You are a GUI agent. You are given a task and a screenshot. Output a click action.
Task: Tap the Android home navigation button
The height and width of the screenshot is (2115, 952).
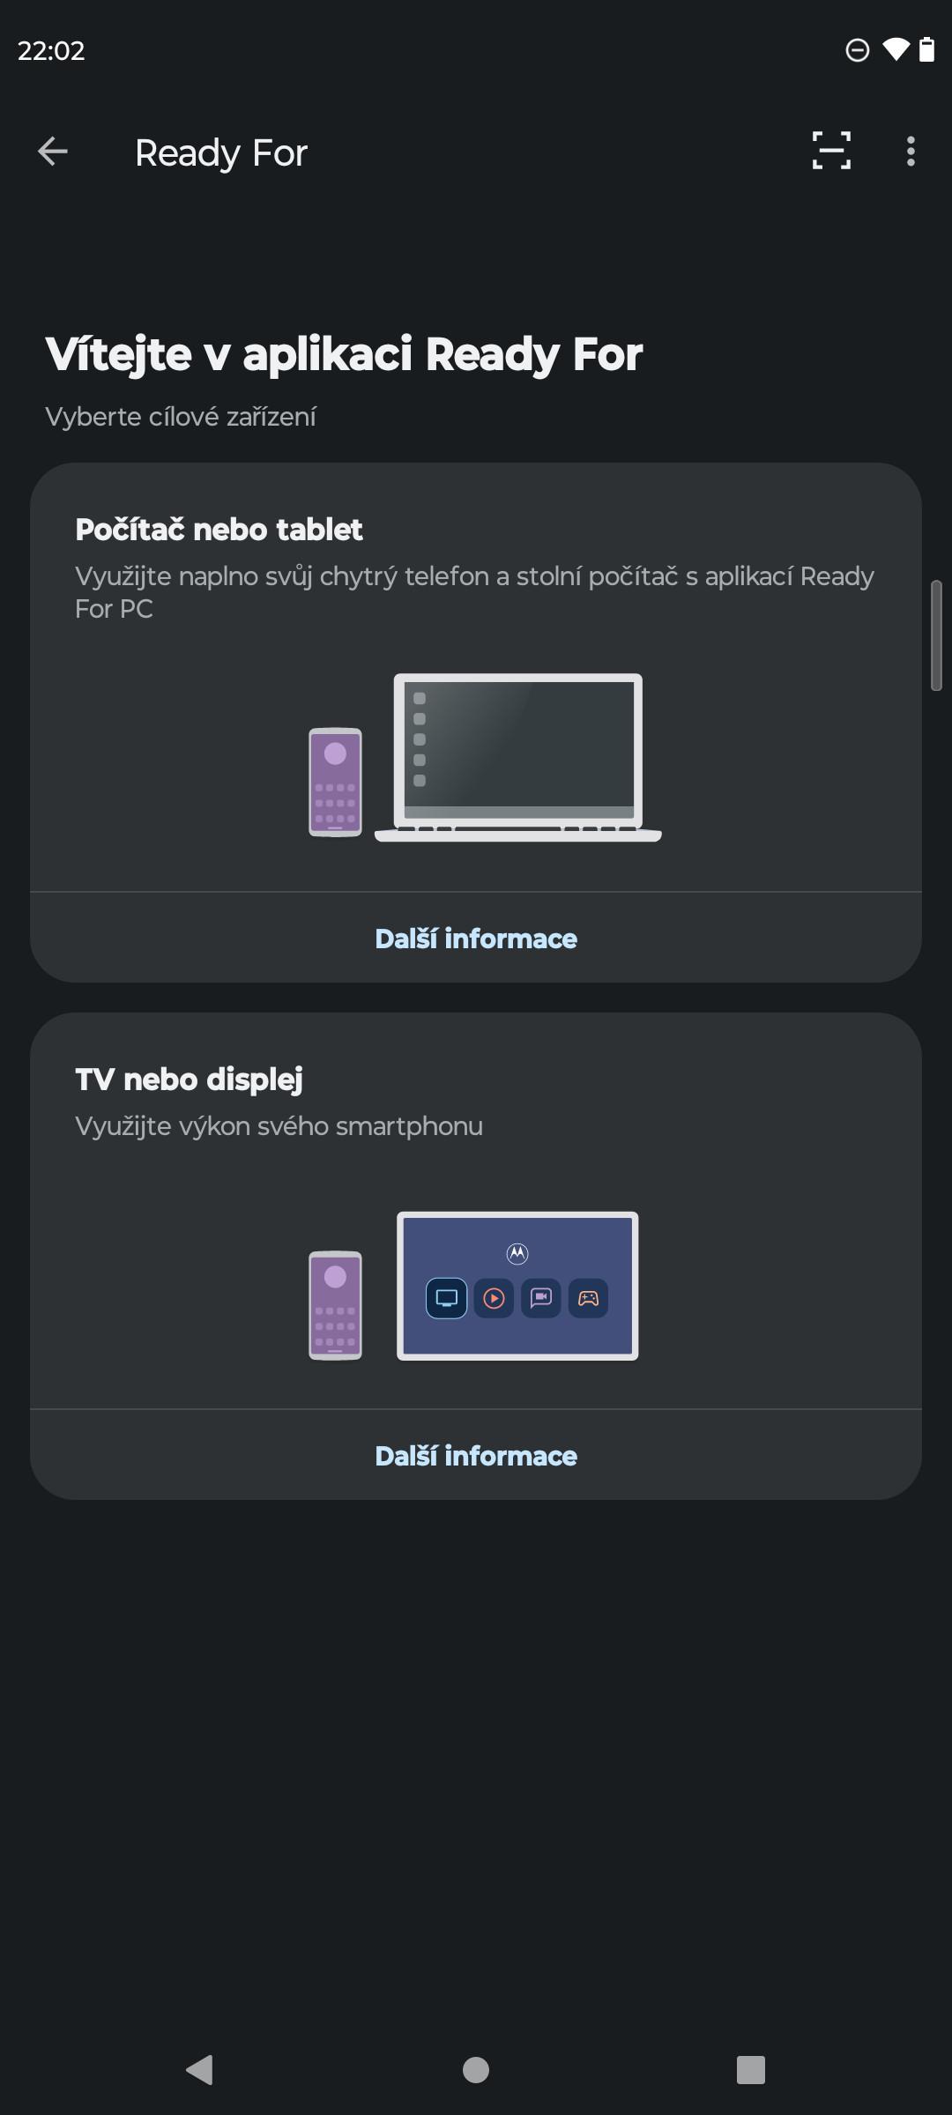(x=476, y=2069)
